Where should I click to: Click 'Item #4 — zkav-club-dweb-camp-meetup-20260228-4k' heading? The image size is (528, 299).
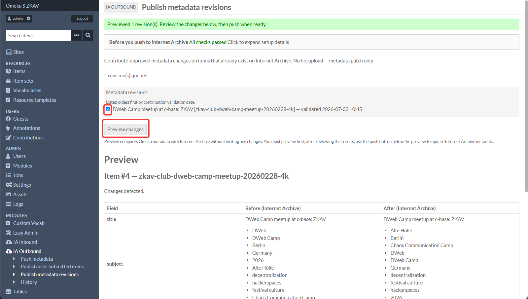coord(196,176)
